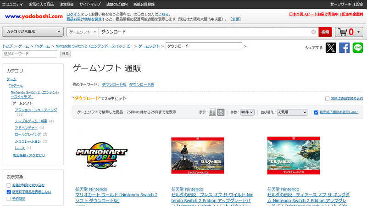This screenshot has width=367, height=206.
Task: Uncheck sidebar 販売終了商品を表示しない checkbox
Action: pos(9,192)
